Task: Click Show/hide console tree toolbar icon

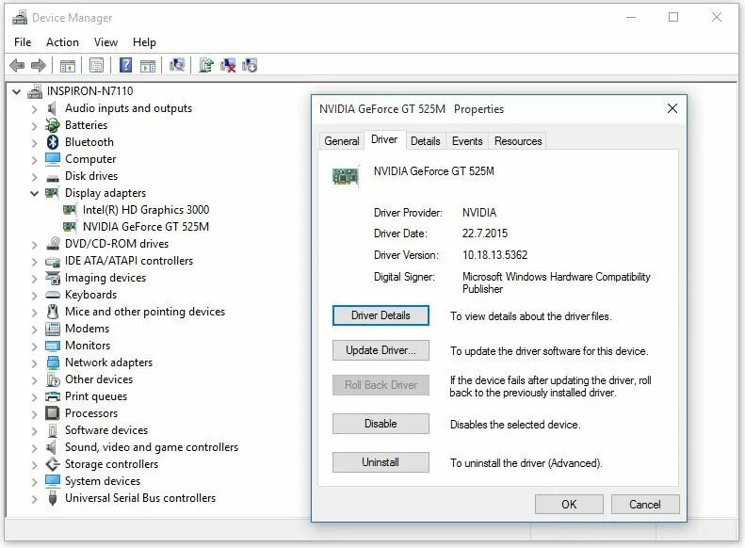Action: click(68, 65)
